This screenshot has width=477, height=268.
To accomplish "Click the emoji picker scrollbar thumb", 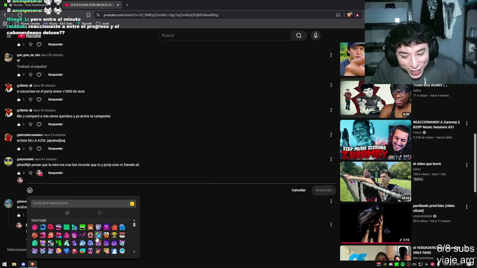I will point(134,225).
